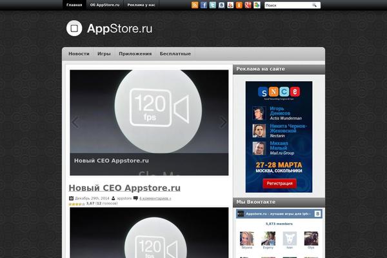Viewport: 387px width, 258px height.
Task: Click the AppStore.ru site title
Action: click(x=120, y=28)
